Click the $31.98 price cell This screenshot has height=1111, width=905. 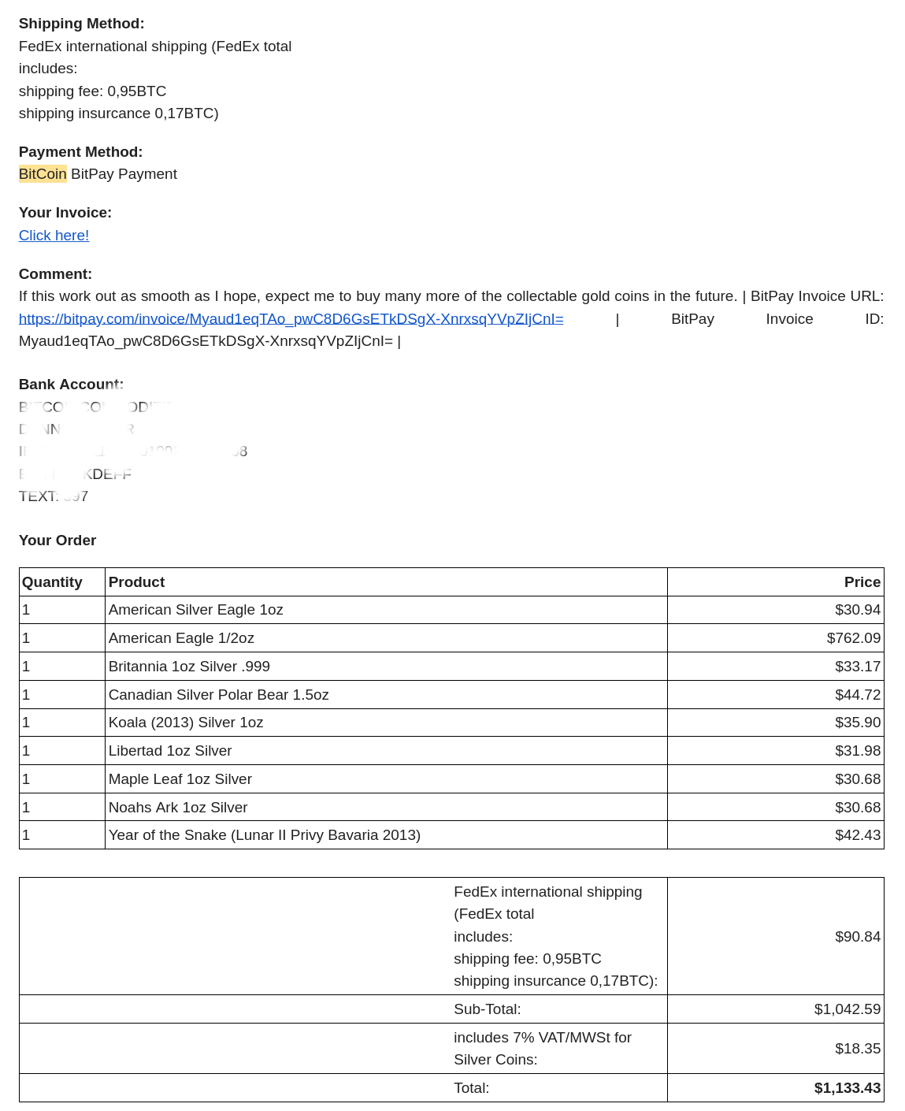(776, 751)
